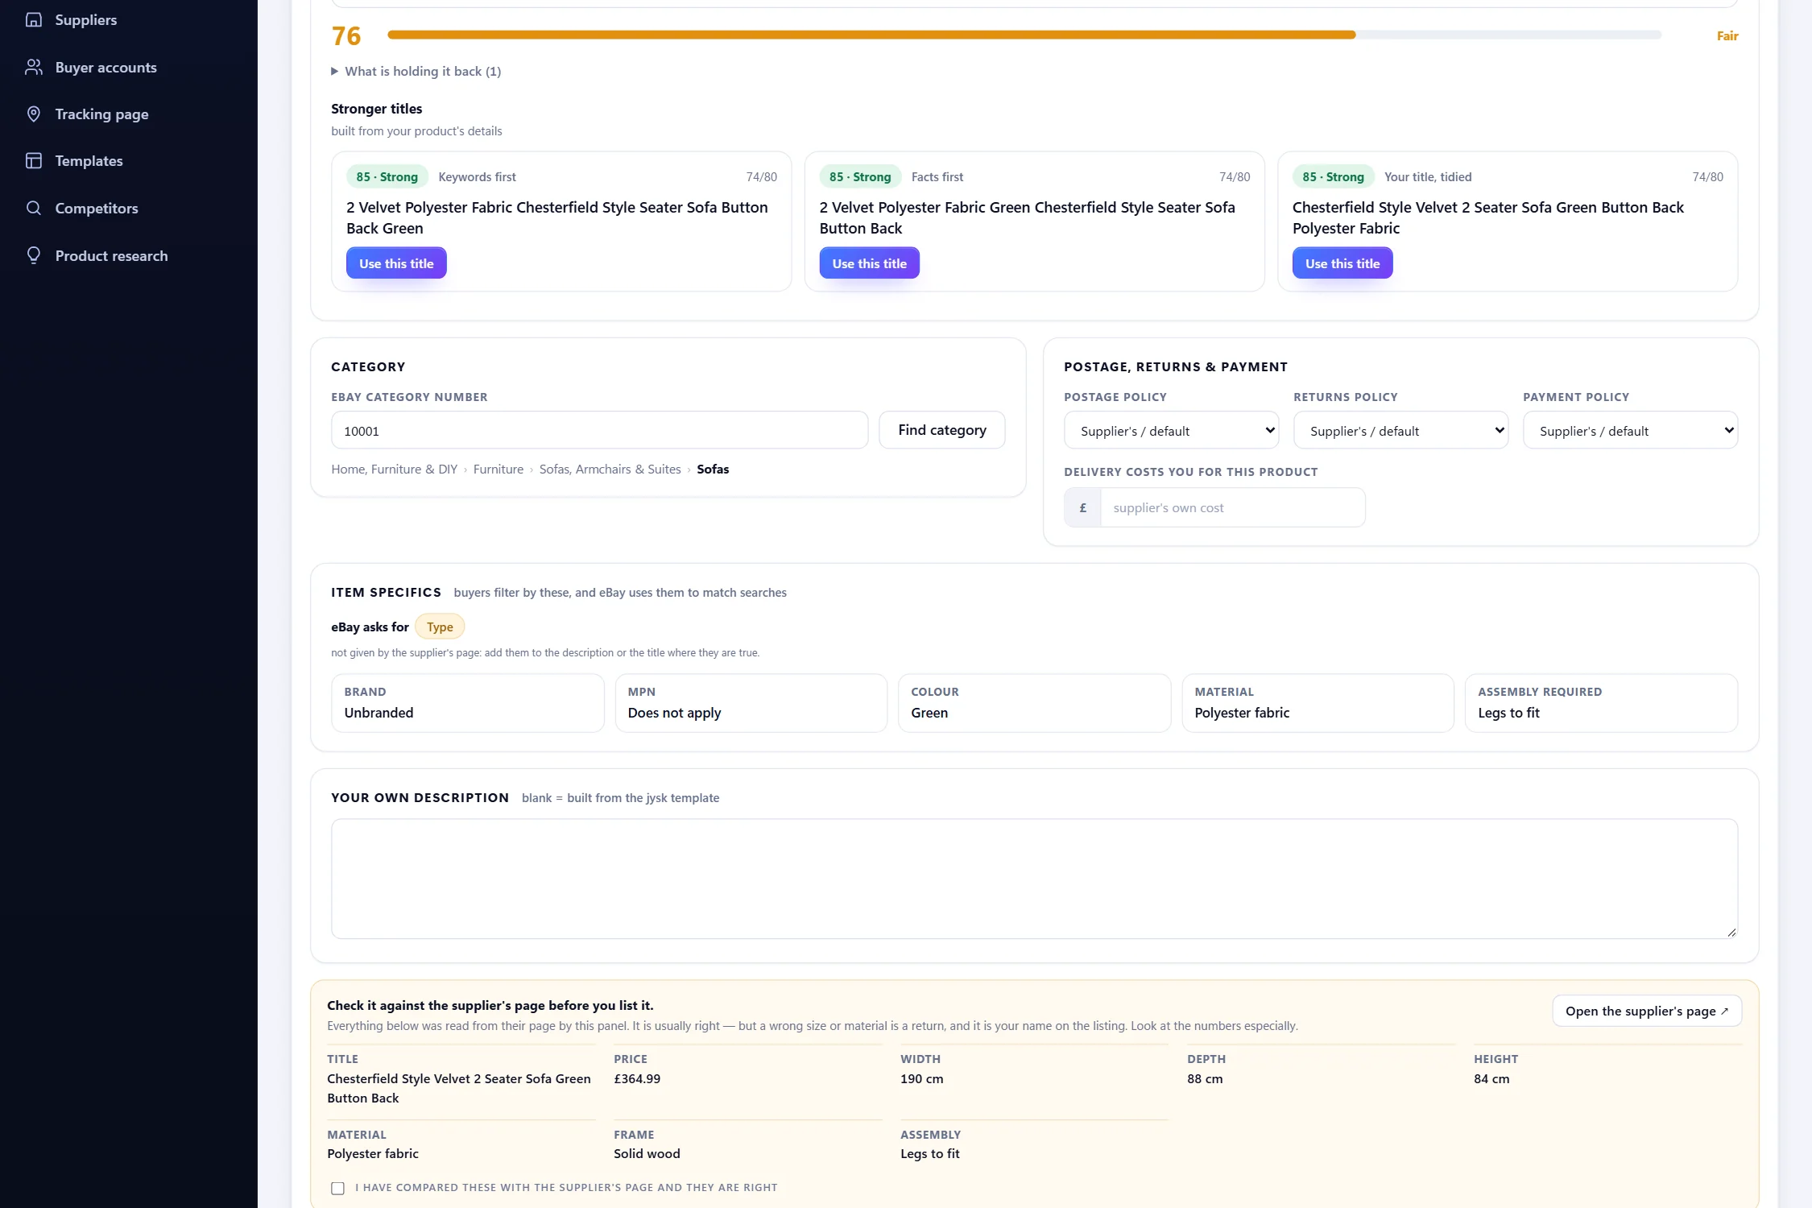
Task: Click the '88 cm' depth value
Action: (x=1205, y=1078)
